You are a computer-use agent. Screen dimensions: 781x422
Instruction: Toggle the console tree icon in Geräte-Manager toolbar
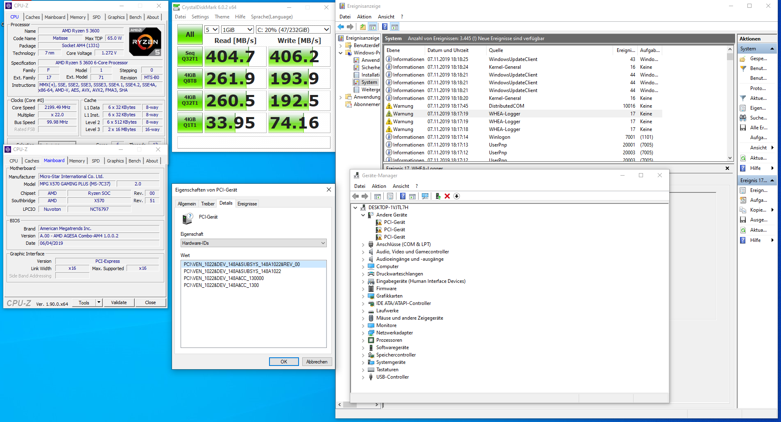tap(378, 196)
